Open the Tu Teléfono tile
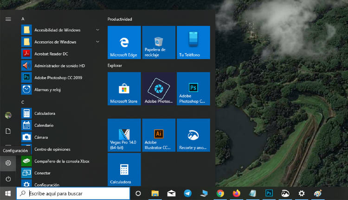This screenshot has height=200, width=348. (193, 43)
